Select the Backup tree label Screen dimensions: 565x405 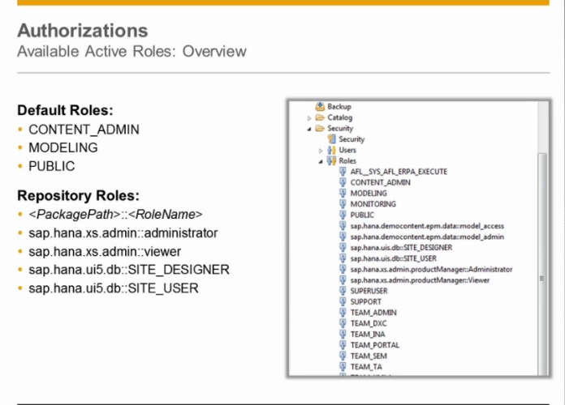(339, 106)
